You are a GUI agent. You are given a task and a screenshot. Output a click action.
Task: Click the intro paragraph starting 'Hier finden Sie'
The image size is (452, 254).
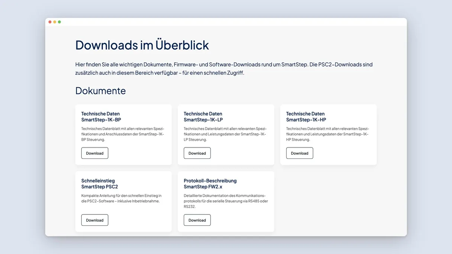(x=224, y=68)
